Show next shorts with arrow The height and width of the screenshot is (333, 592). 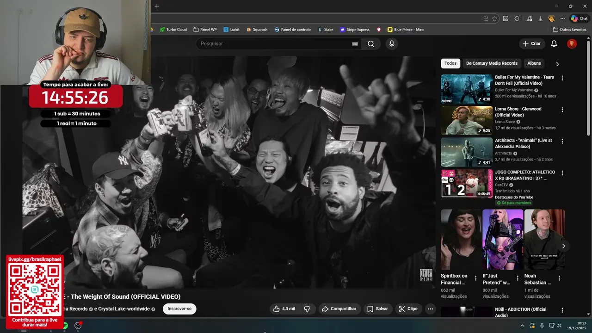pyautogui.click(x=563, y=246)
